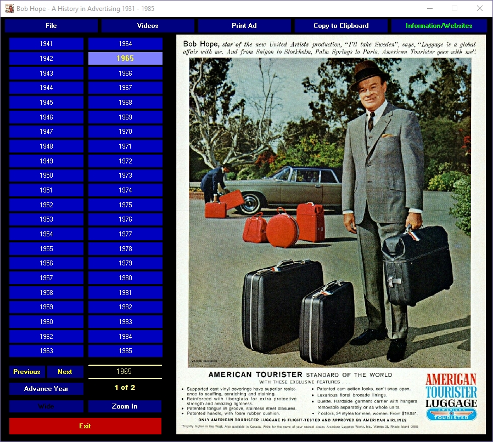Select year 1962
This screenshot has height=442, width=493.
pyautogui.click(x=46, y=337)
